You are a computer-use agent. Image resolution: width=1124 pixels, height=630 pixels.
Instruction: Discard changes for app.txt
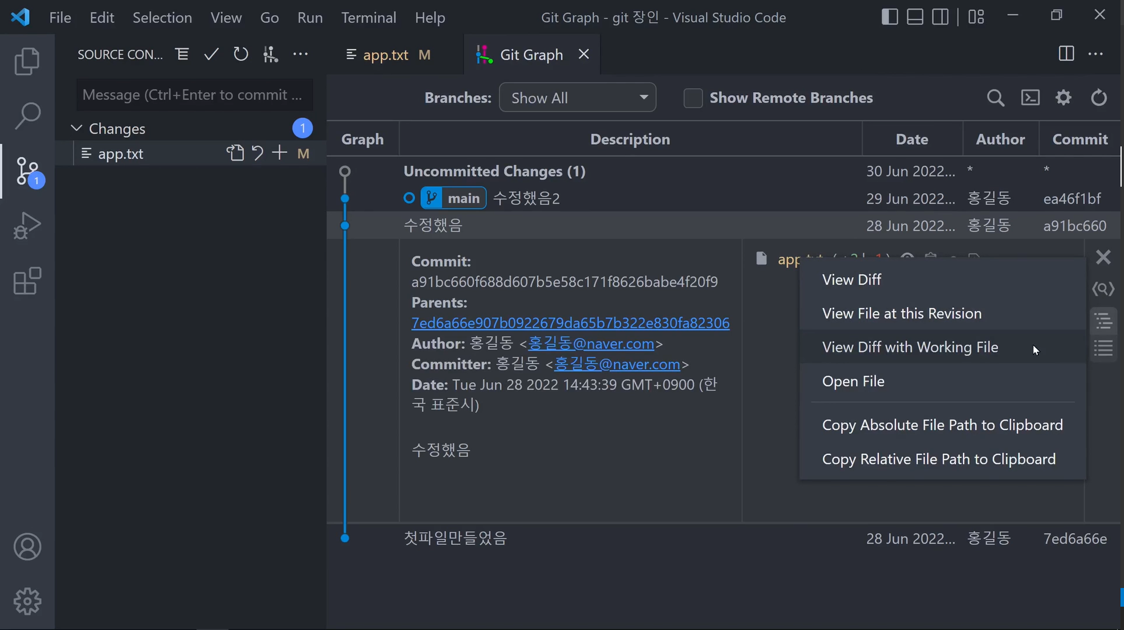click(x=257, y=153)
